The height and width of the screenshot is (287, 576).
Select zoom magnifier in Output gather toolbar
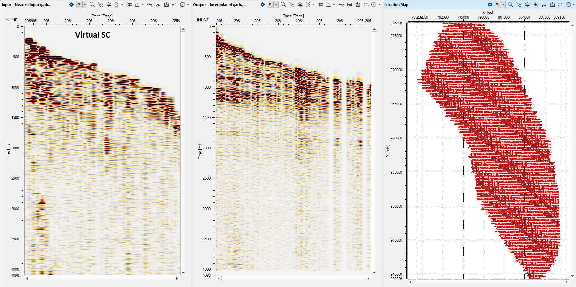tap(283, 4)
